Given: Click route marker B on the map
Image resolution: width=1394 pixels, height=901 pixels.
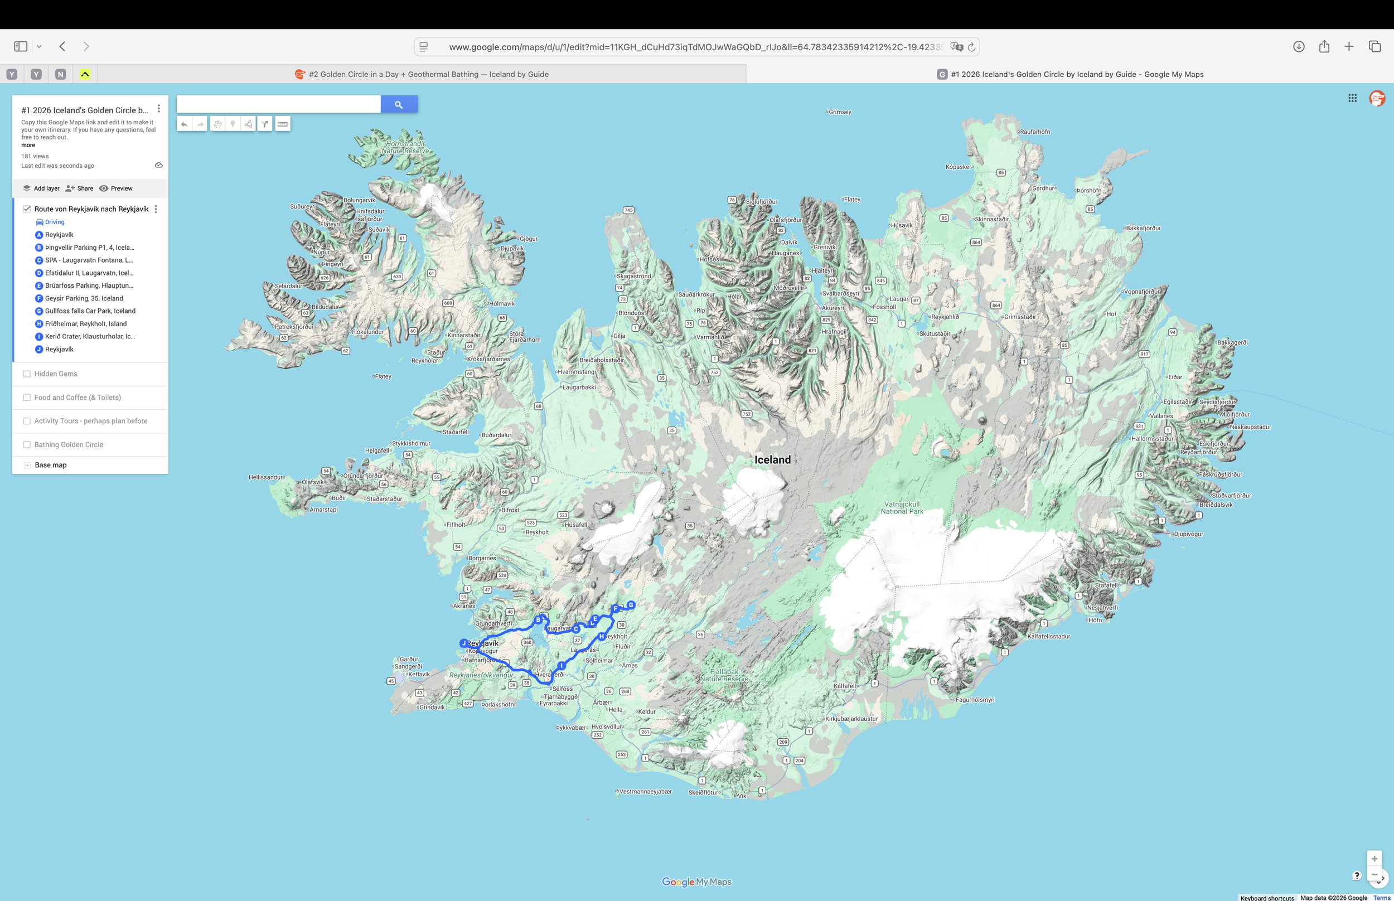Looking at the screenshot, I should (538, 619).
